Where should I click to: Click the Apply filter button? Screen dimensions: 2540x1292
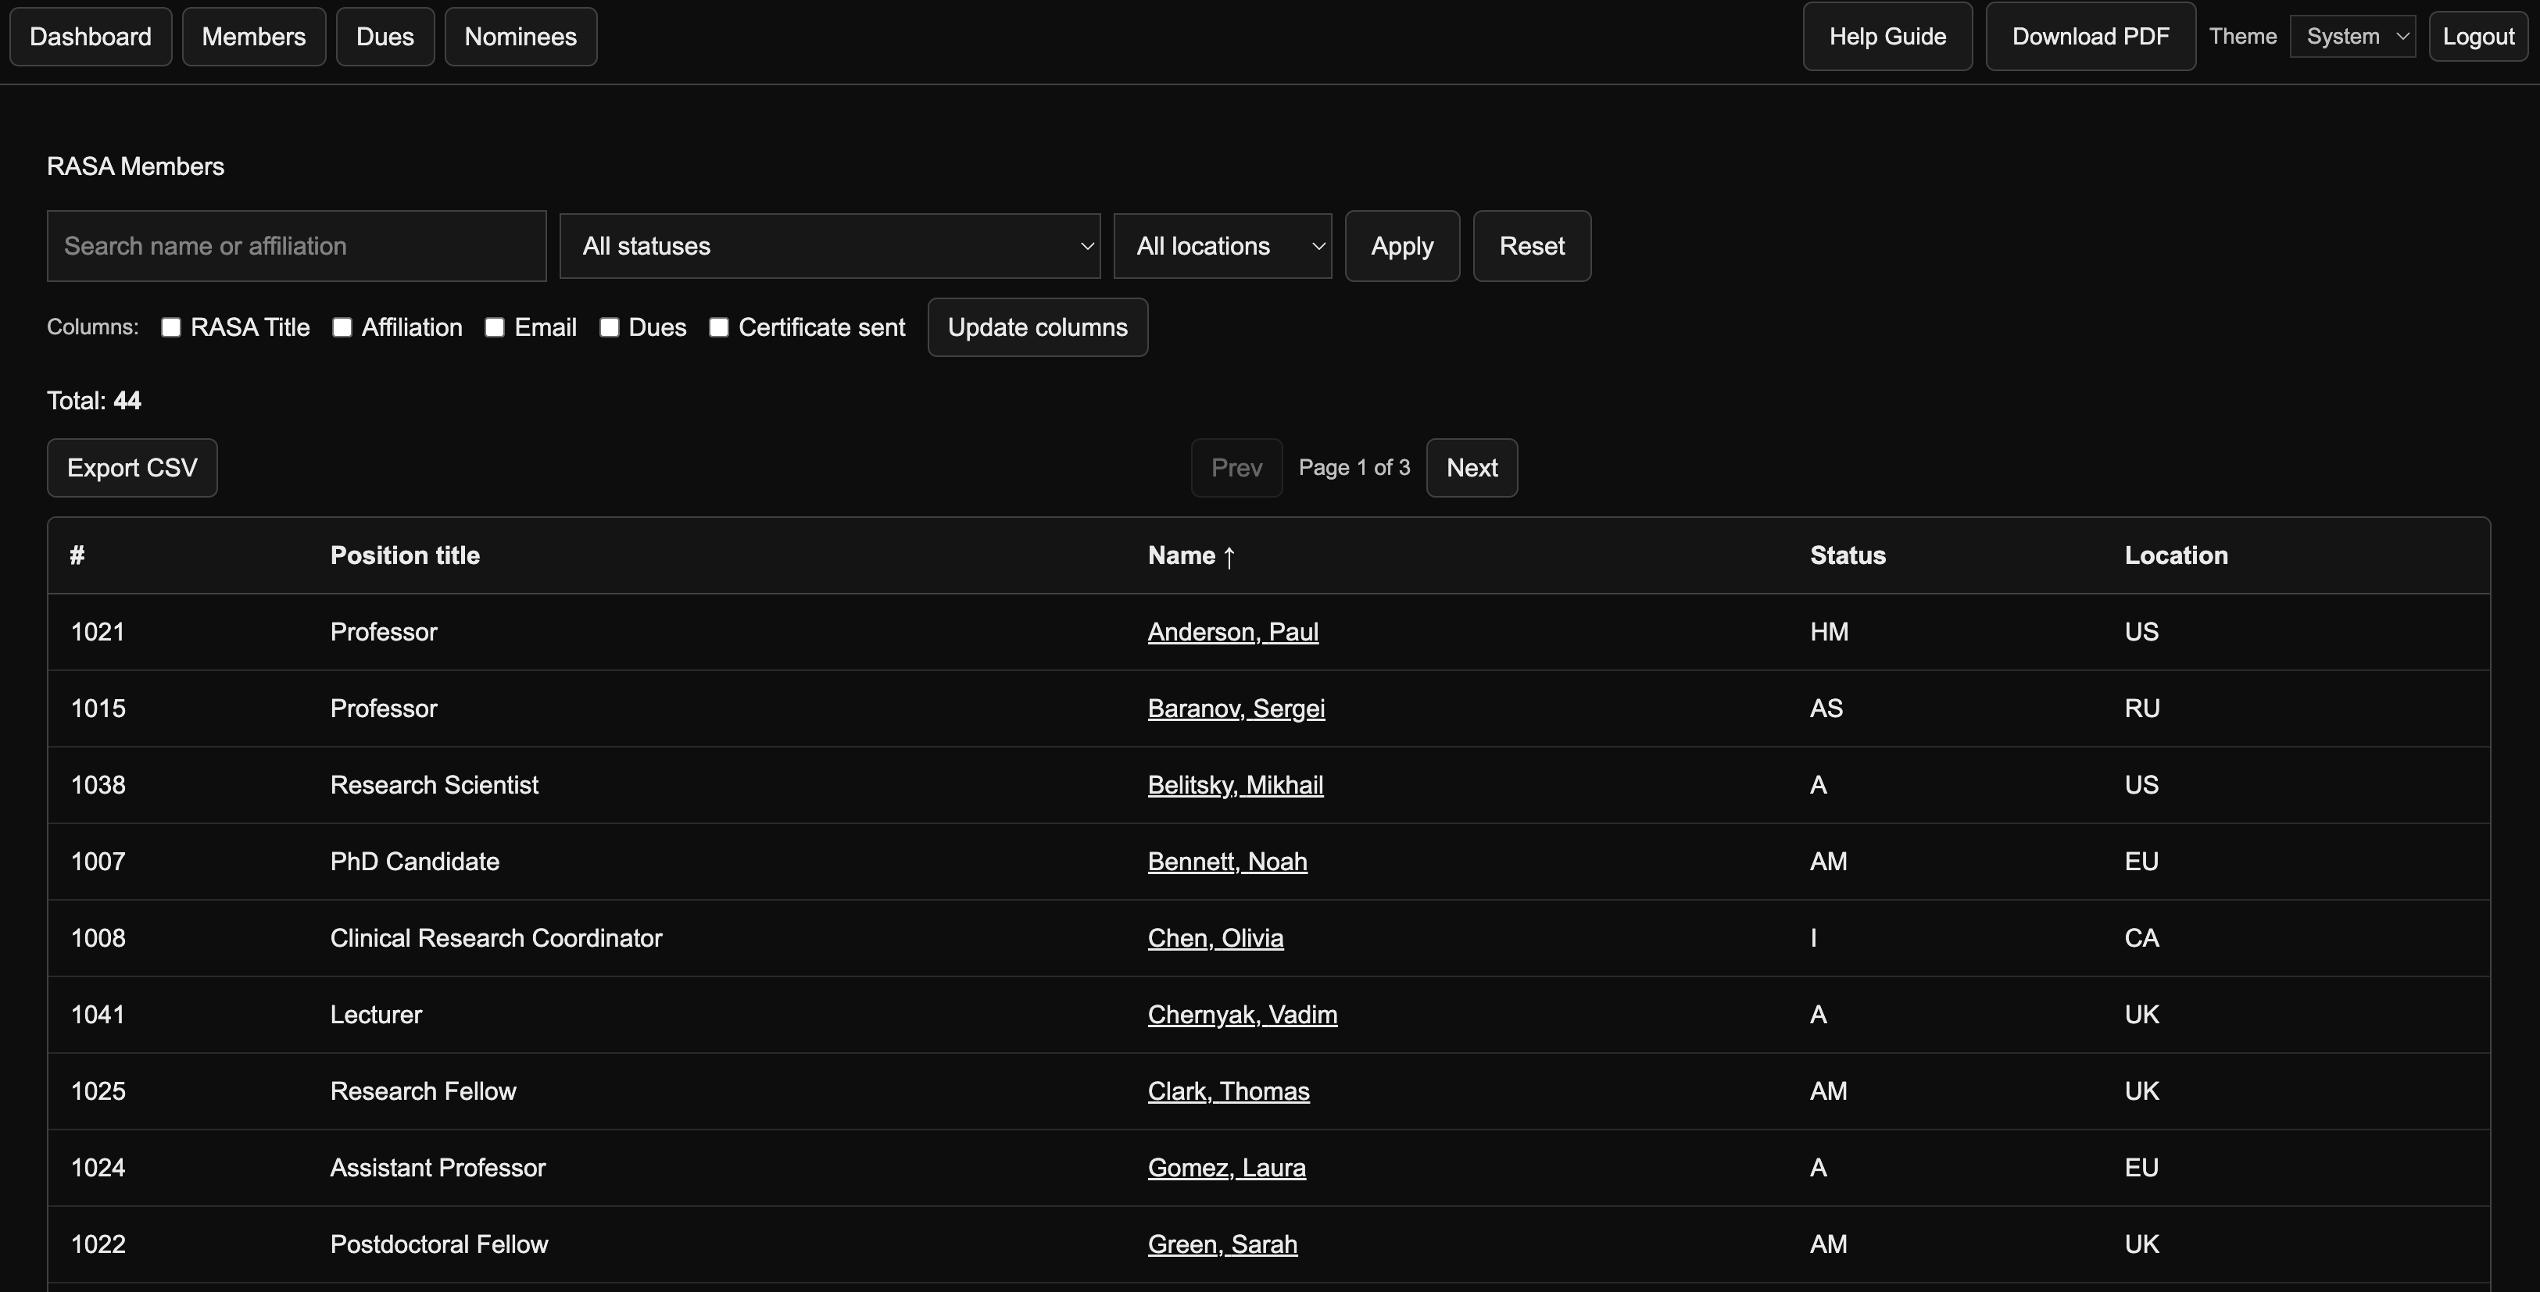pos(1401,246)
